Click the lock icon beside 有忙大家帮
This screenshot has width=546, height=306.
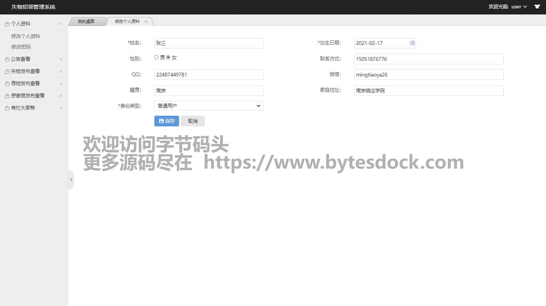(7, 108)
